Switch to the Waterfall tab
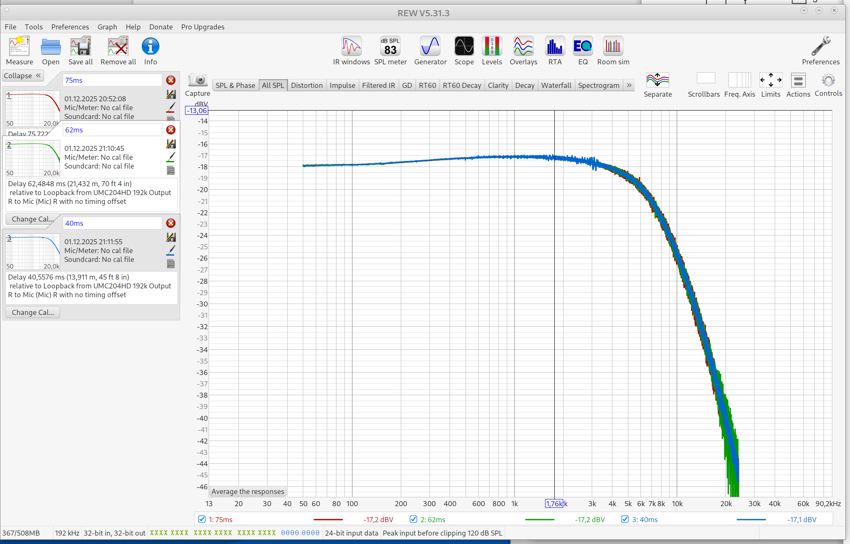This screenshot has width=850, height=544. [x=556, y=85]
